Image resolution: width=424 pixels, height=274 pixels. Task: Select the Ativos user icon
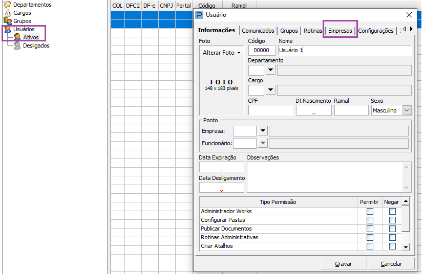coord(17,37)
